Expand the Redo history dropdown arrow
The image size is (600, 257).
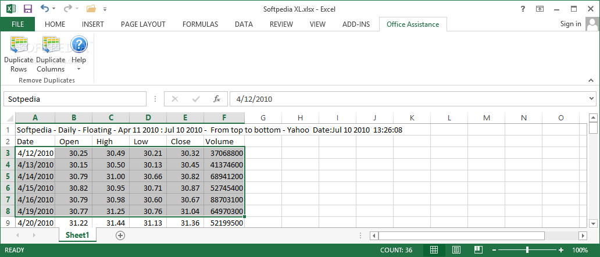pyautogui.click(x=77, y=8)
